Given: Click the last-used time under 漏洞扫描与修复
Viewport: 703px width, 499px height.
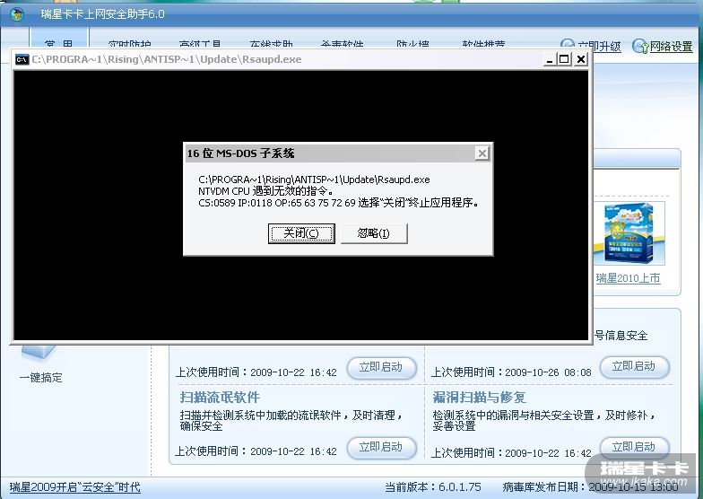Looking at the screenshot, I should pos(511,453).
